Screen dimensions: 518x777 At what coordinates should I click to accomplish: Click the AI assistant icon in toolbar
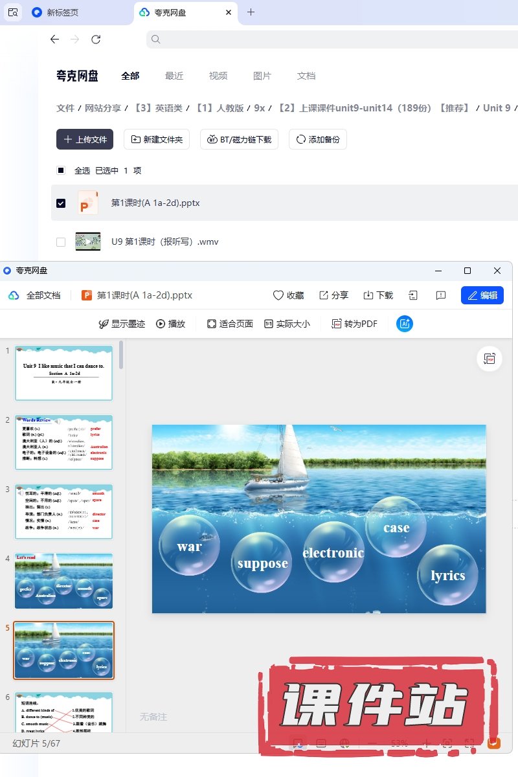[405, 324]
